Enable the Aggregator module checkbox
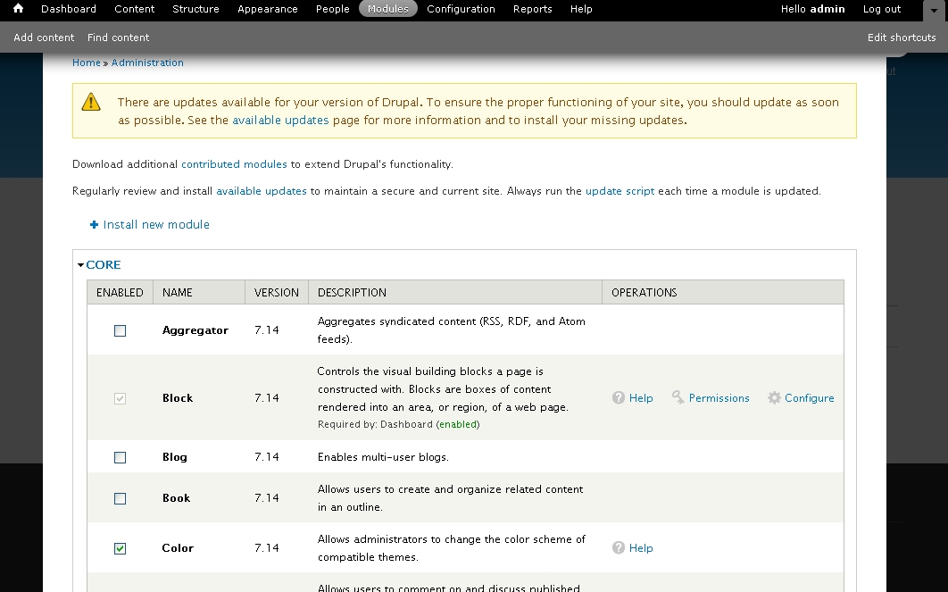This screenshot has height=592, width=948. 121,330
